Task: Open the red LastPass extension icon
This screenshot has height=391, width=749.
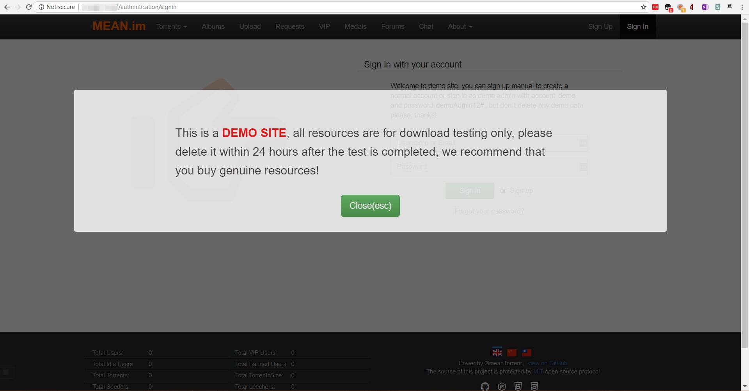Action: point(655,7)
